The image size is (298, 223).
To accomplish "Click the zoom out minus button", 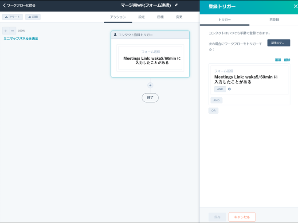I will [x=12, y=31].
